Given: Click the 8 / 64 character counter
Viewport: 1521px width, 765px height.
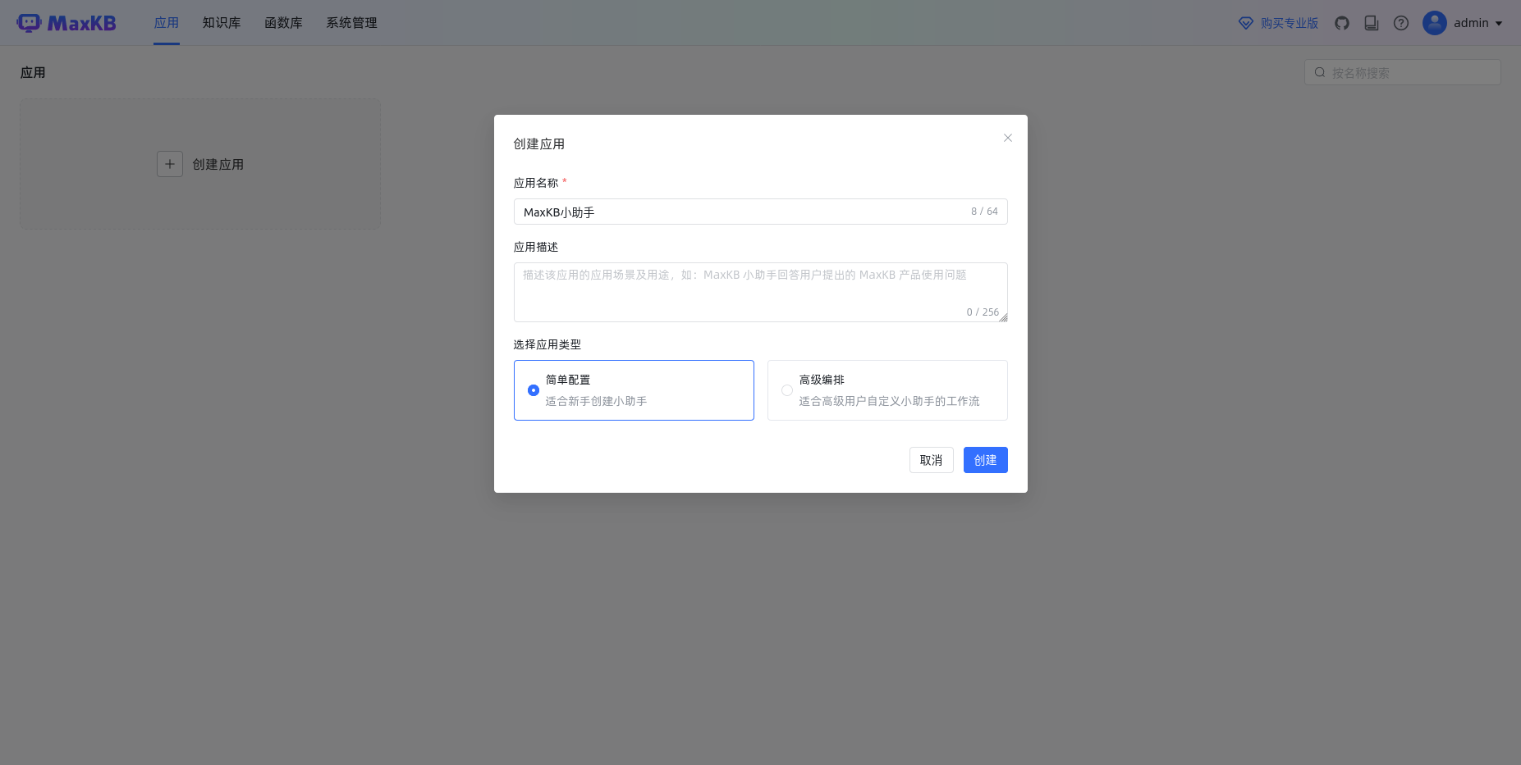Looking at the screenshot, I should 984,212.
